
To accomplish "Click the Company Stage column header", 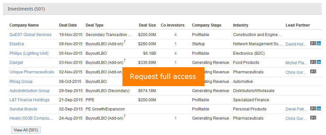I will [x=206, y=25].
